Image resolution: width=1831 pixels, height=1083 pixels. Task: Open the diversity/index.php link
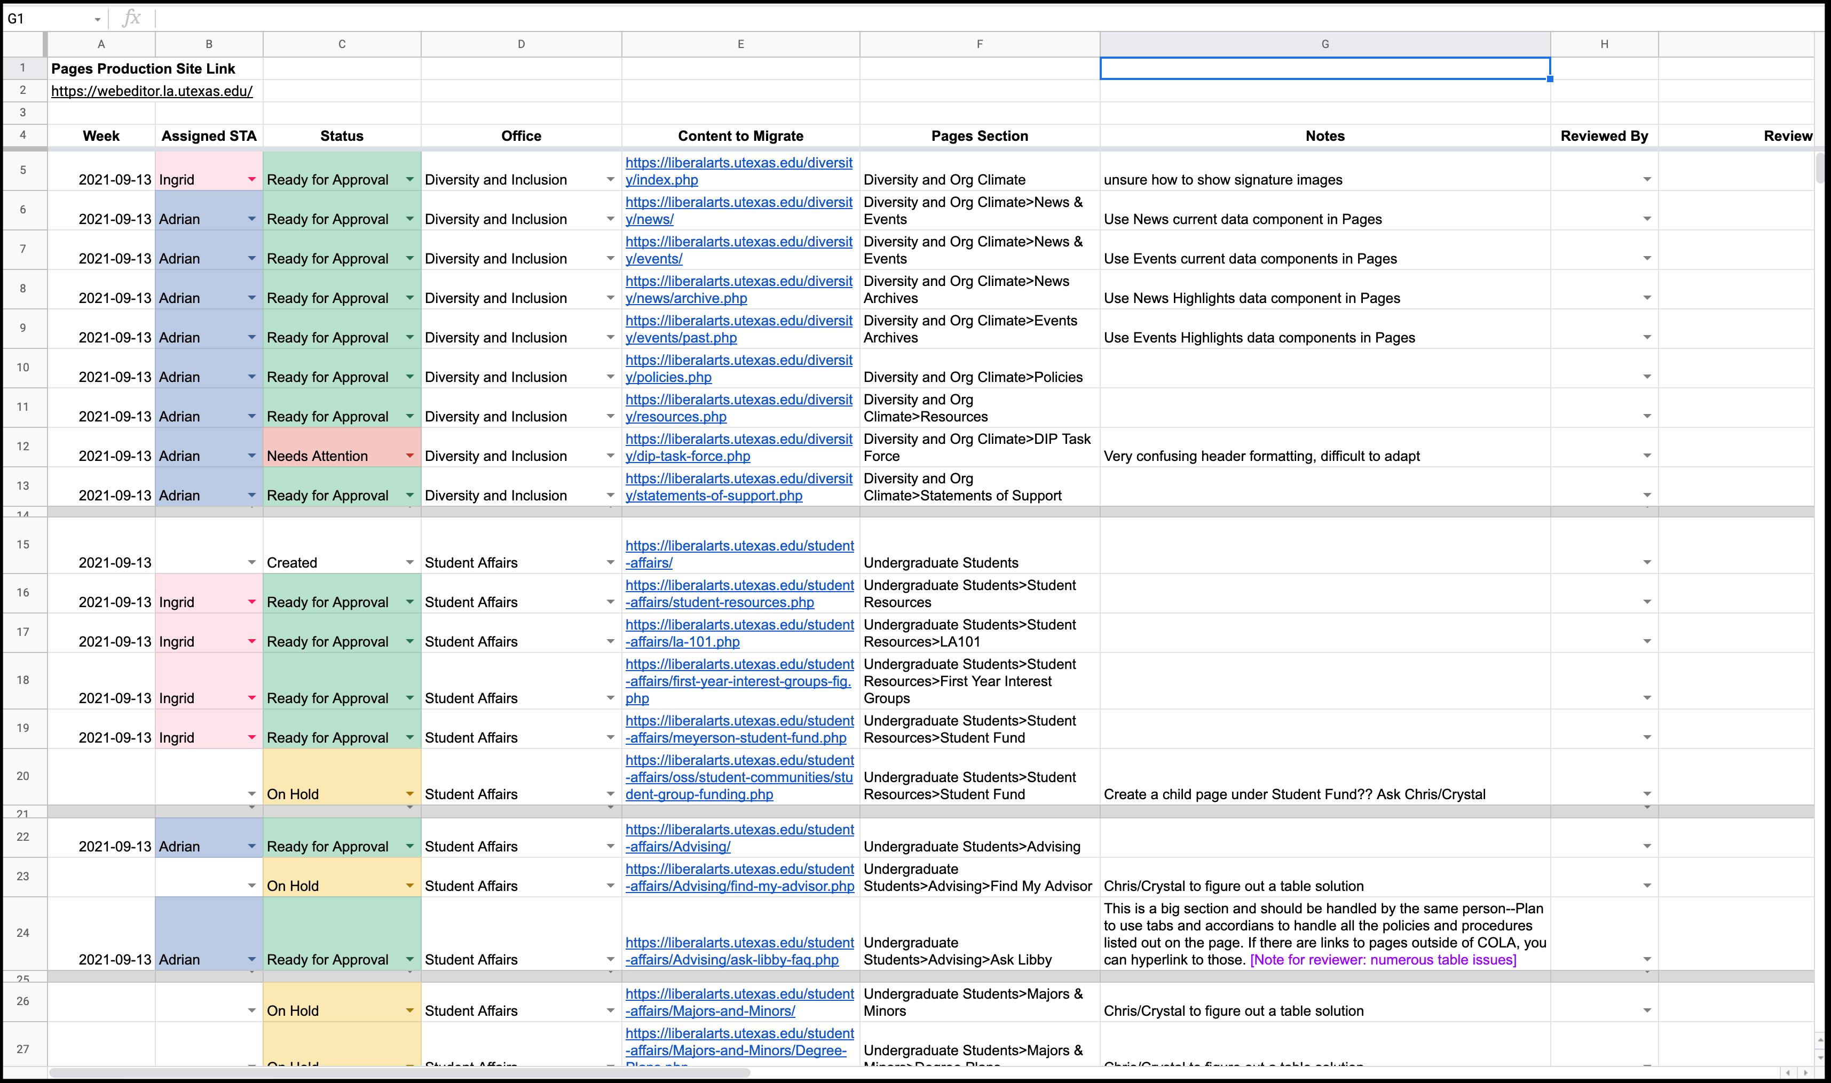[739, 171]
